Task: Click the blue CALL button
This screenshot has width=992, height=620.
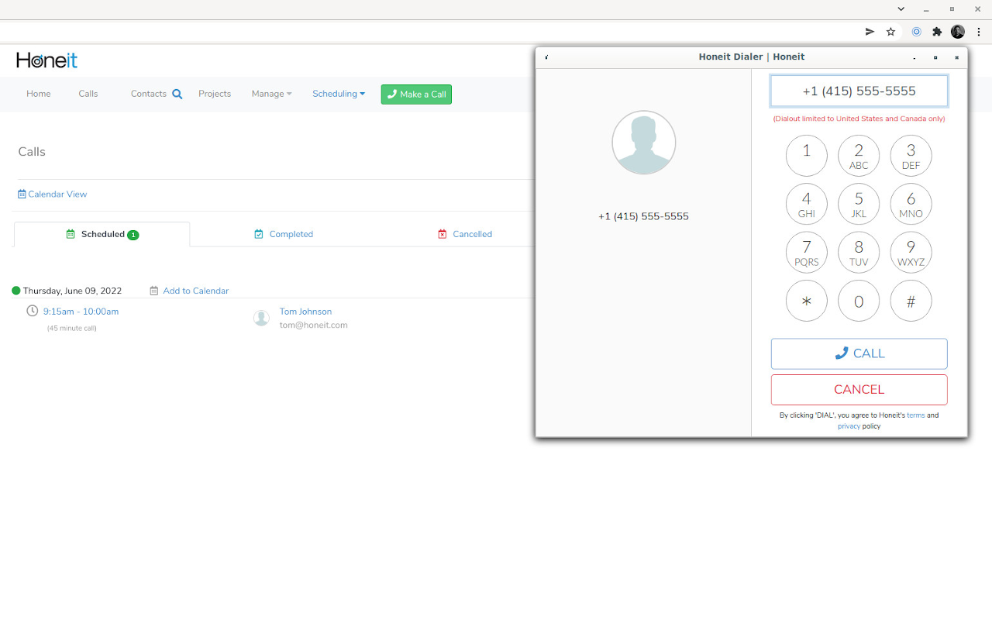Action: (x=859, y=353)
